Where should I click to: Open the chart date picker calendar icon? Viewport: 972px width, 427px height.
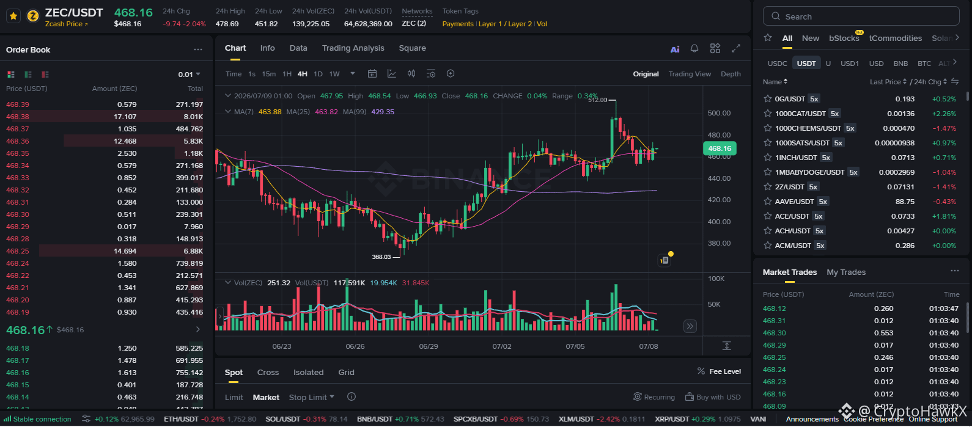coord(372,74)
